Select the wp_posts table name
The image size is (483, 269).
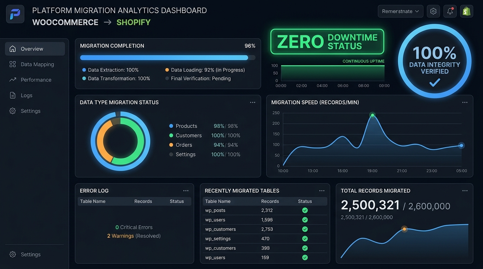(x=215, y=211)
